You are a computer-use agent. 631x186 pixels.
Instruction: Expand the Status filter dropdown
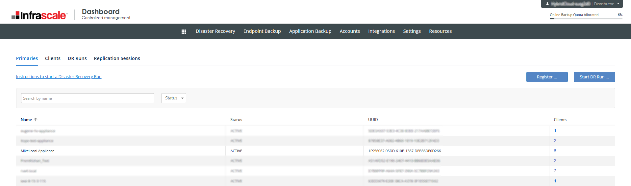coord(174,98)
